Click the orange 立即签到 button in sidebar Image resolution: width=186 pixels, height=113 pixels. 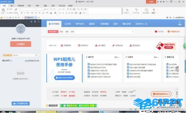(x=21, y=44)
